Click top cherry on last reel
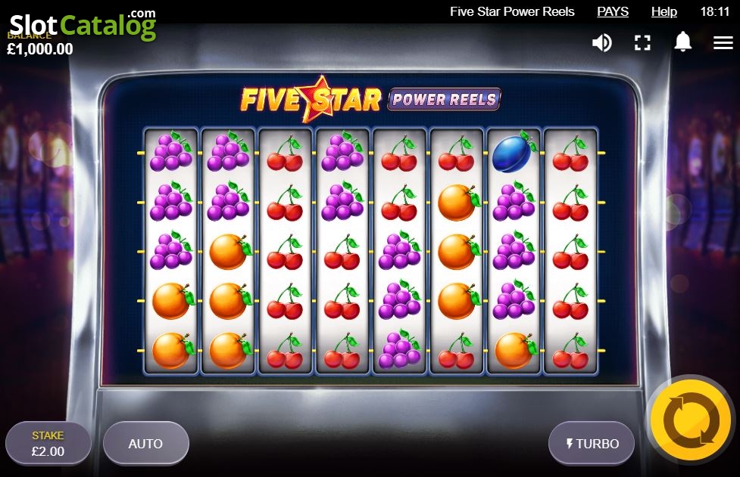The width and height of the screenshot is (740, 477). click(570, 153)
